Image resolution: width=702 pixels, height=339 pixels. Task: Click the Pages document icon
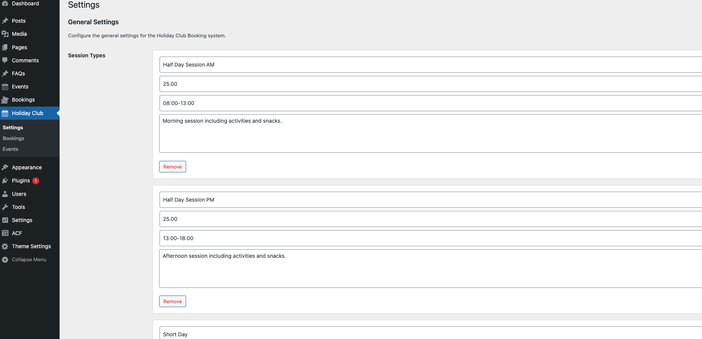coord(5,47)
